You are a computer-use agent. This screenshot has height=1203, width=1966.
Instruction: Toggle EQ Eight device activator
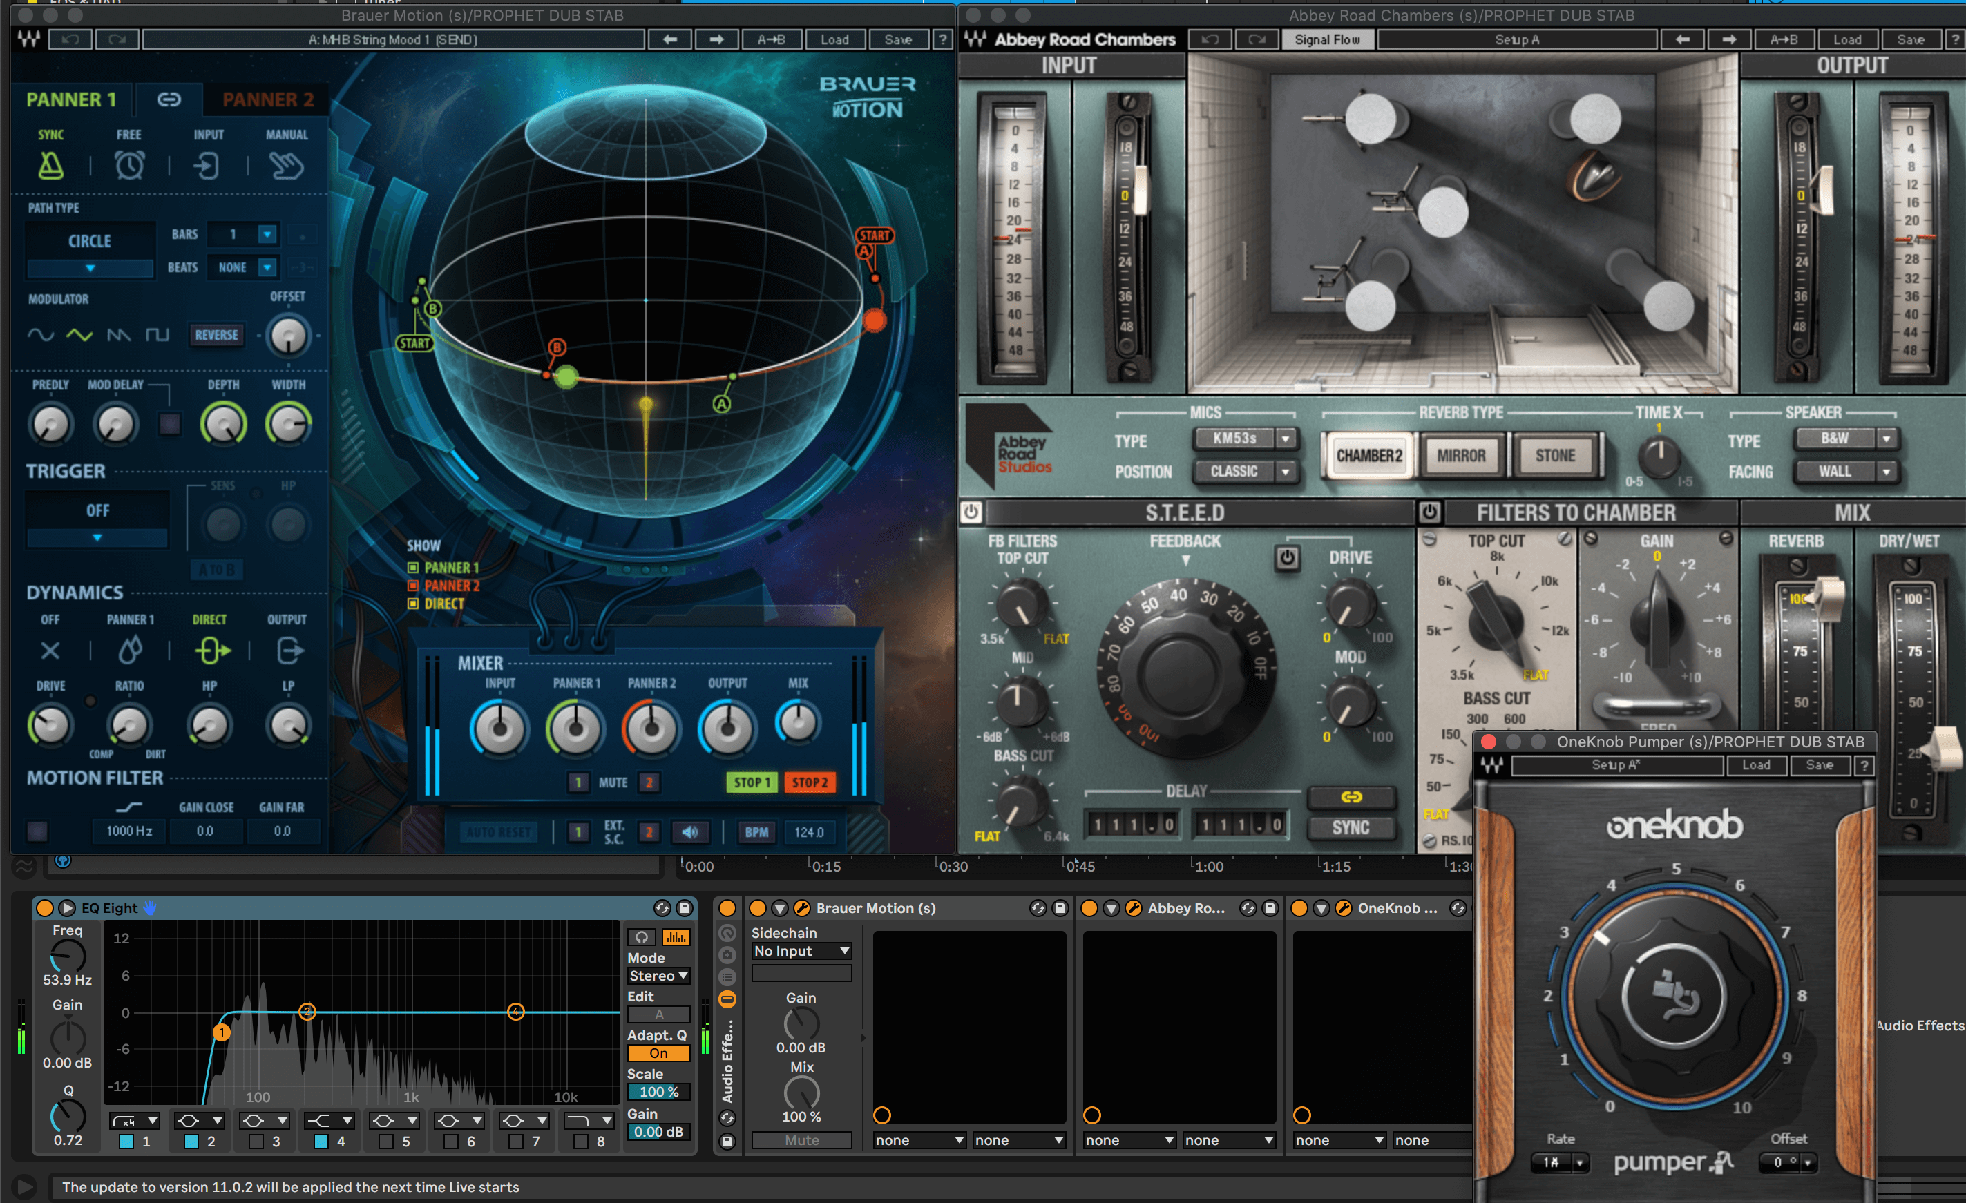click(45, 908)
